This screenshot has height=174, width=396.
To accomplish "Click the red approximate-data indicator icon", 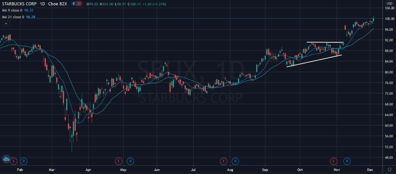I will 79,4.
